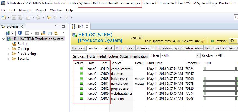Switch to the Alerts tab

pos(109,48)
